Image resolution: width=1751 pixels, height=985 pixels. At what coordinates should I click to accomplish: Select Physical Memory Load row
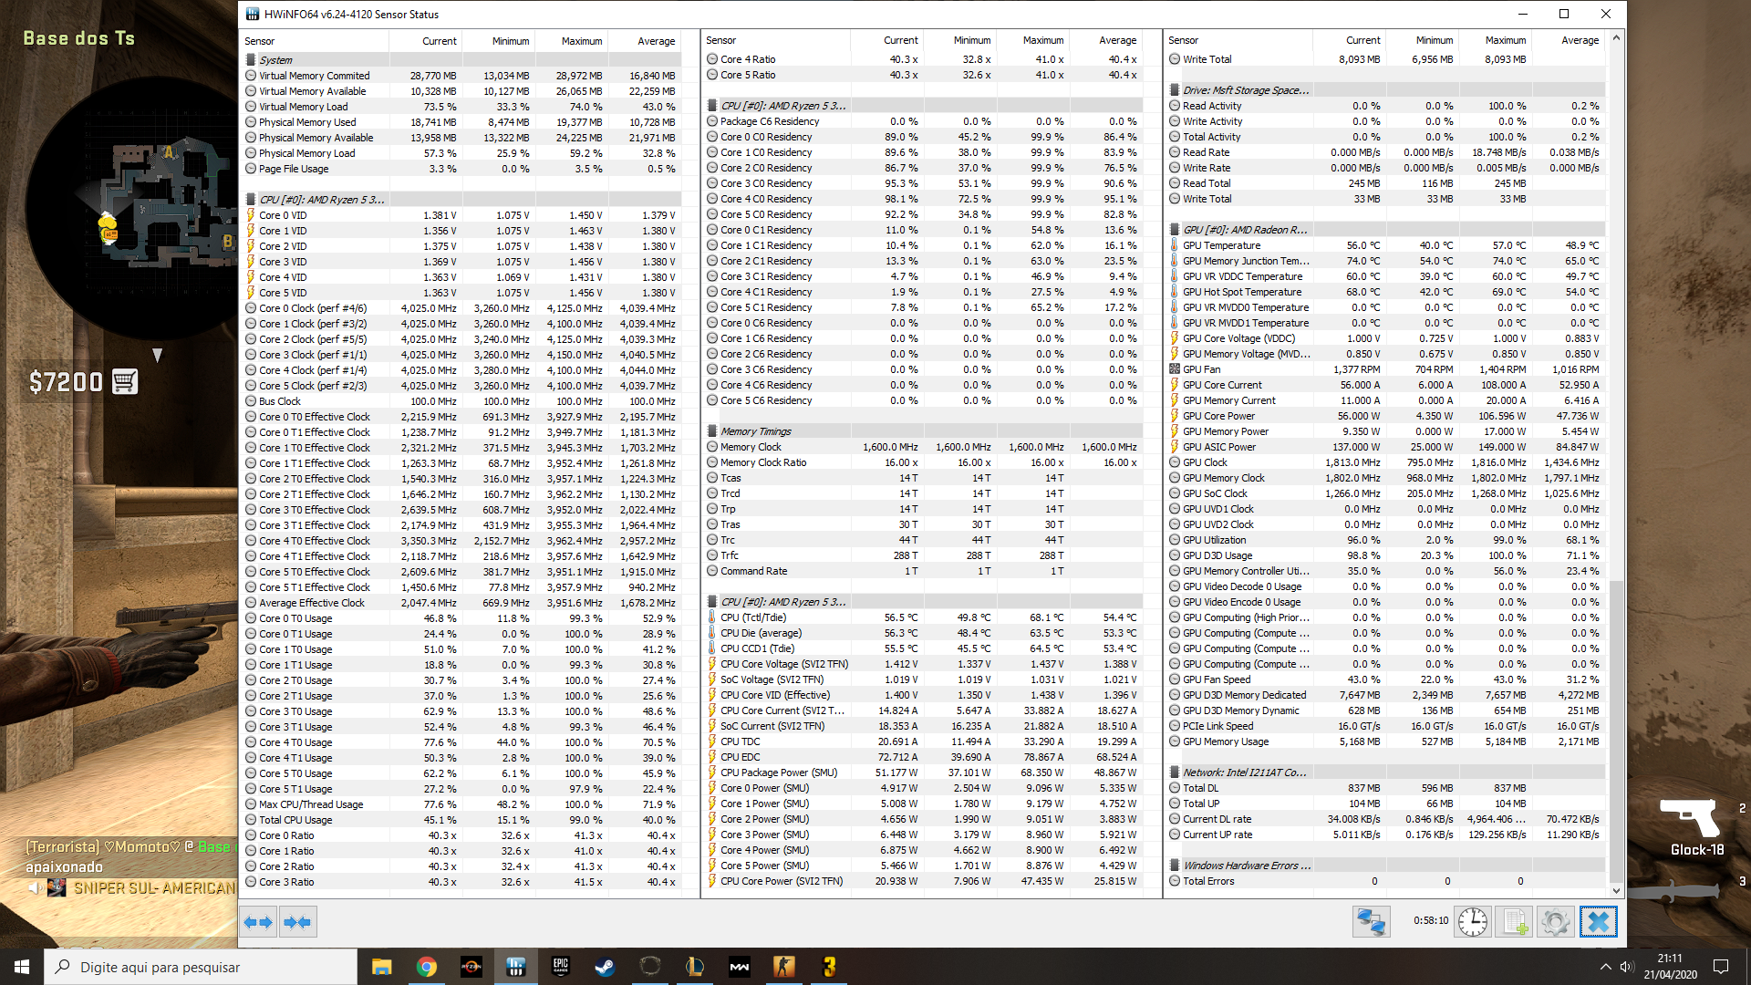pyautogui.click(x=461, y=153)
